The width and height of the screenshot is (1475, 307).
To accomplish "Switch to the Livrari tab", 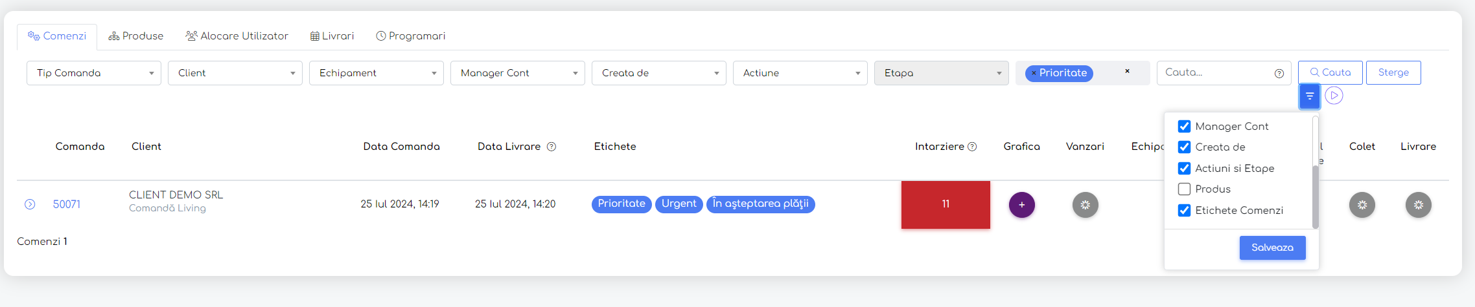I will pyautogui.click(x=332, y=36).
